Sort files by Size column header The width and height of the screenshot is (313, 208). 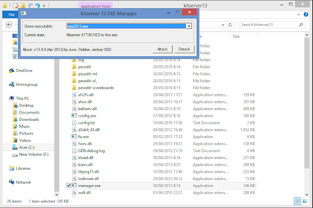236,36
